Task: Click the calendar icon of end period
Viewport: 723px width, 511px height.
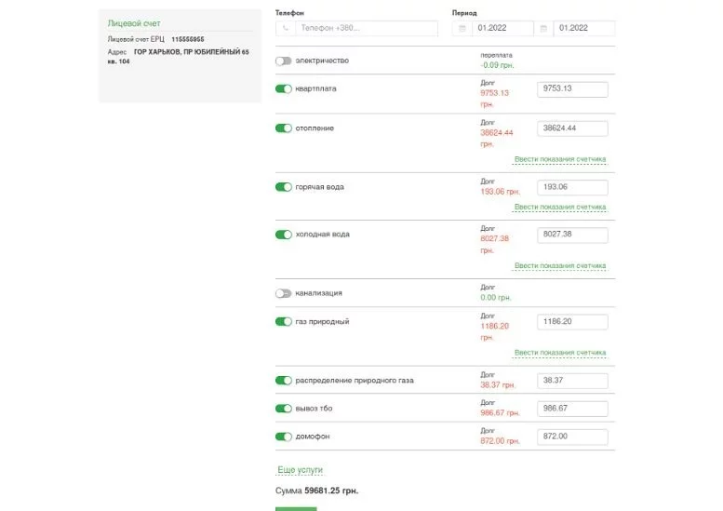Action: pos(542,29)
